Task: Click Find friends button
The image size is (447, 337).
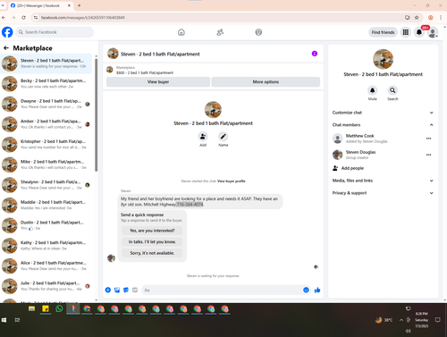Action: [383, 32]
